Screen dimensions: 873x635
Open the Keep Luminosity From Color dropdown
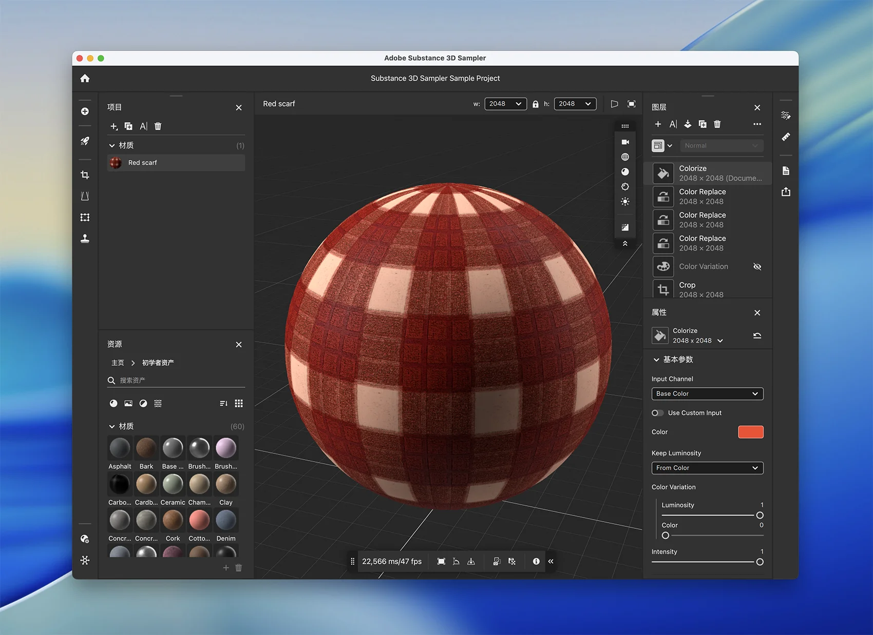click(x=707, y=468)
